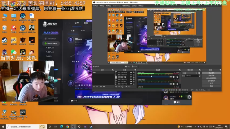Open video capture device audio settings gear
Viewport: 230px width, 129px height.
(x=177, y=84)
